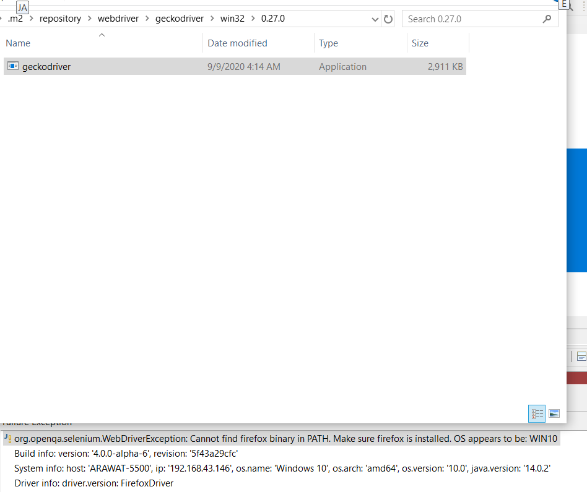Refresh the current folder view
587x492 pixels.
[x=388, y=19]
